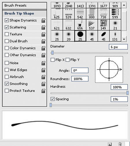Click the delete brush trash icon
The width and height of the screenshot is (130, 146).
(120, 144)
